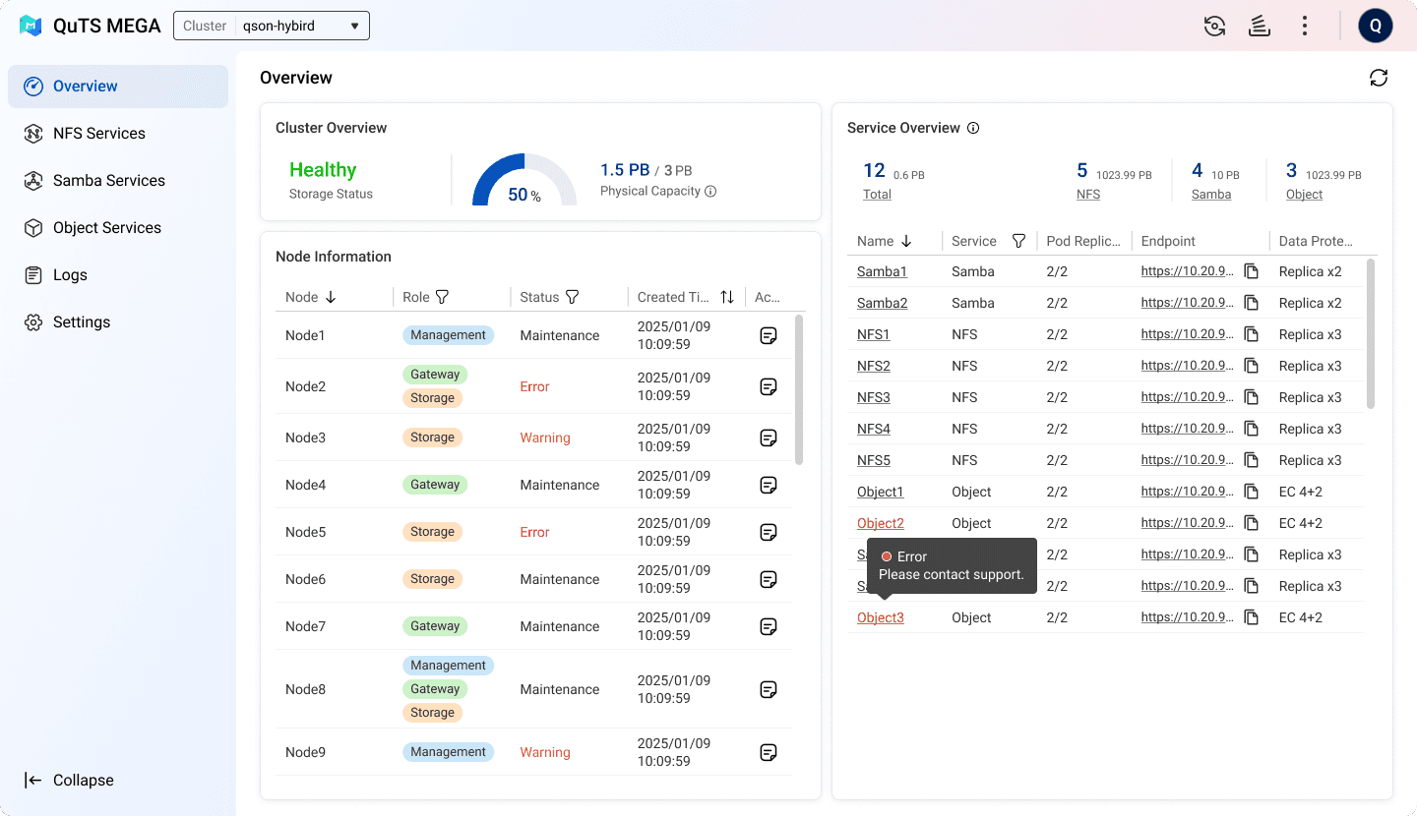Click the refresh icon beside Overview heading
1417x816 pixels.
tap(1379, 78)
